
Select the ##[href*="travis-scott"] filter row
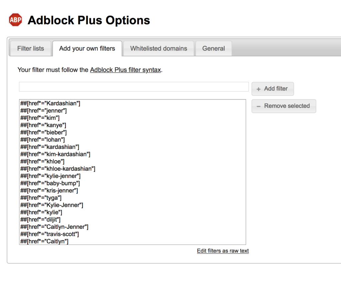point(133,234)
